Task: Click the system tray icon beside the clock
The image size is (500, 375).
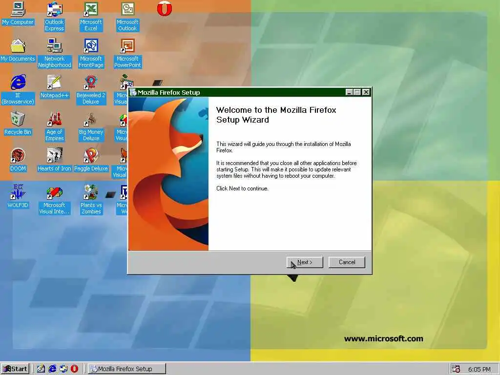Action: coord(456,369)
